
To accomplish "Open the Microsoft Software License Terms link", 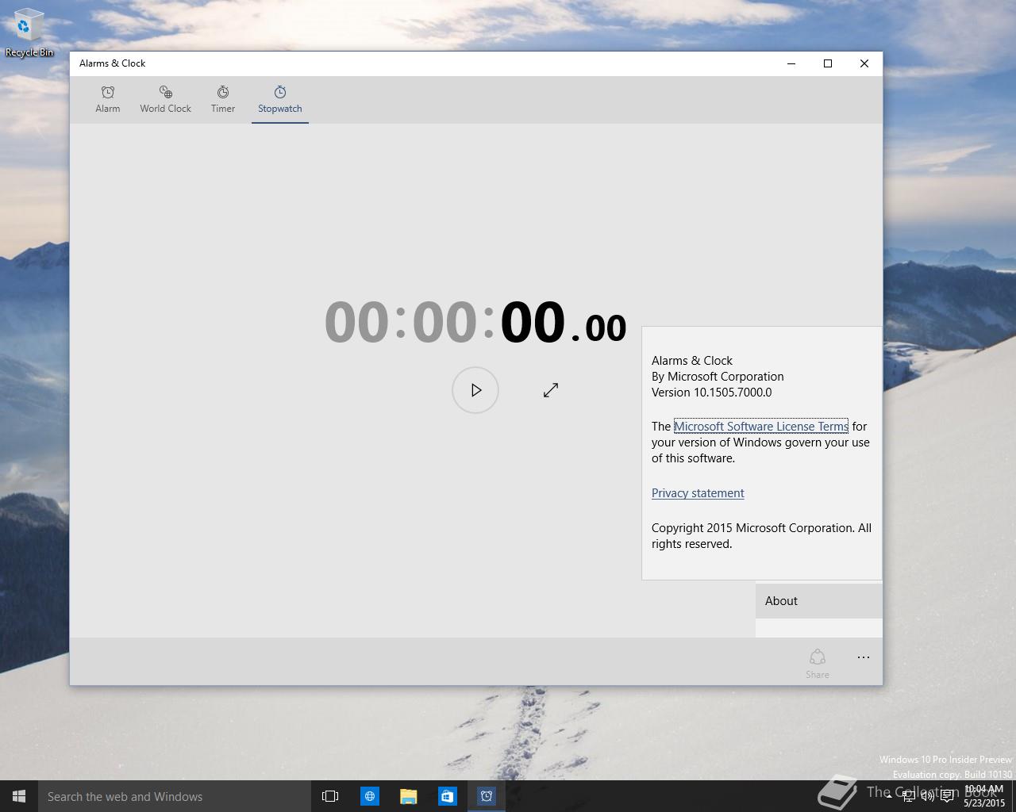I will pyautogui.click(x=761, y=426).
